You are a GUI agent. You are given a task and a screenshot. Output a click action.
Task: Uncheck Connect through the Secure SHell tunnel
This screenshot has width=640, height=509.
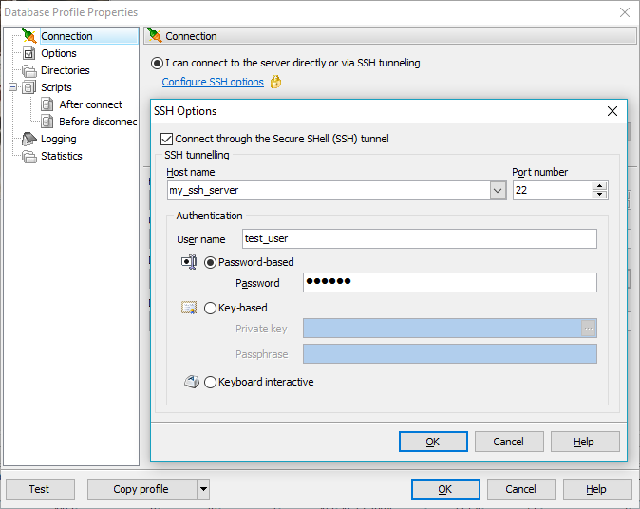point(167,139)
